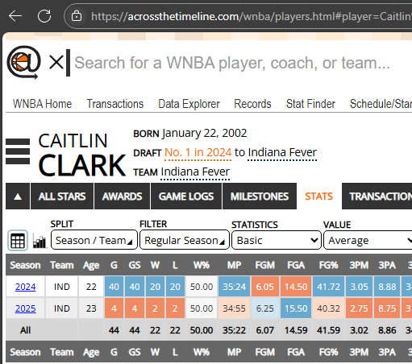The image size is (412, 364).
Task: Click the lock site-info icon
Action: pyautogui.click(x=77, y=16)
